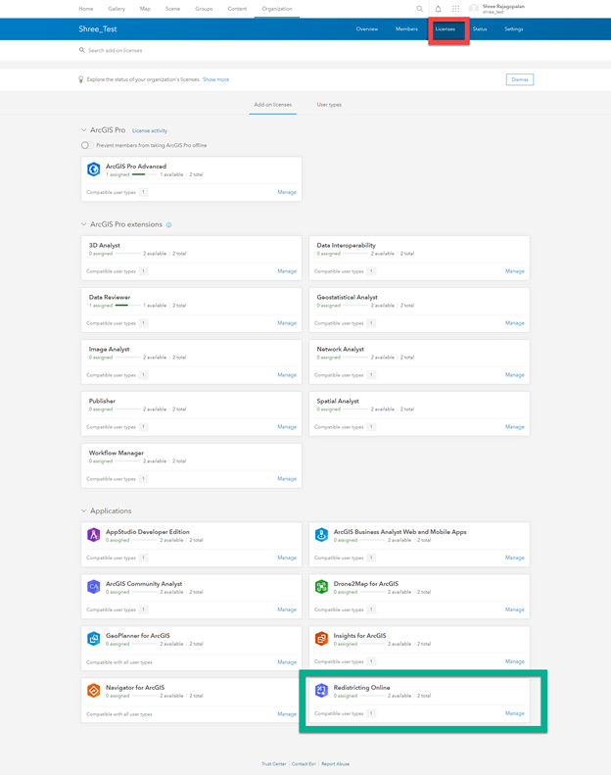This screenshot has height=775, width=611.
Task: Open the Licenses tab
Action: tap(446, 29)
